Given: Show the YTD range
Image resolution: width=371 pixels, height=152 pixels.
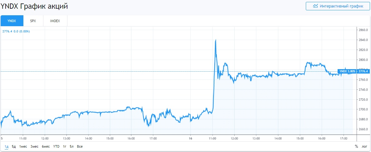Looking at the screenshot, I should pyautogui.click(x=56, y=146).
